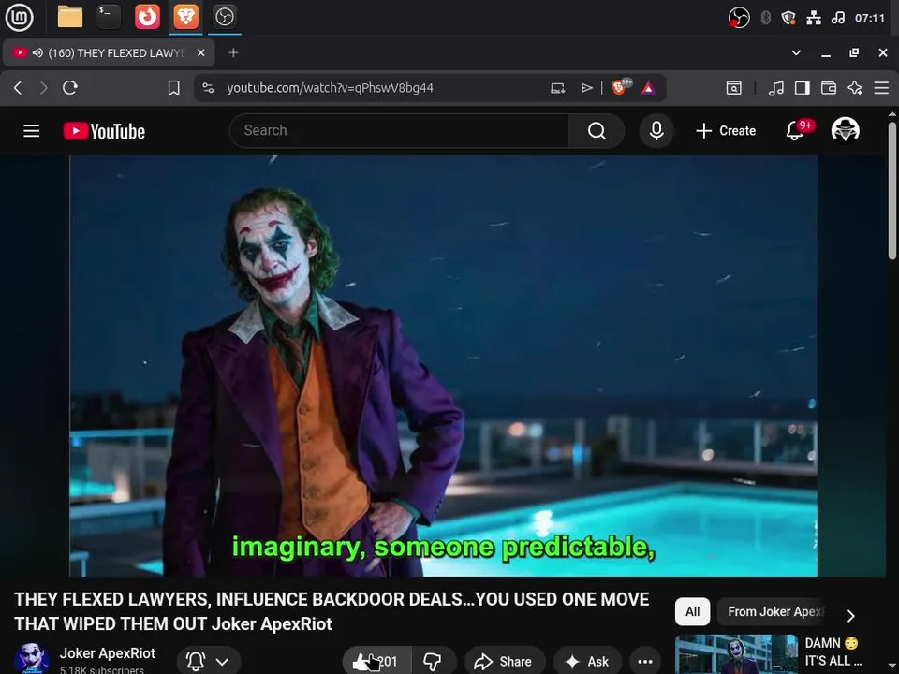Select the Brave browser icon in the panel
The image size is (899, 674).
[x=185, y=17]
